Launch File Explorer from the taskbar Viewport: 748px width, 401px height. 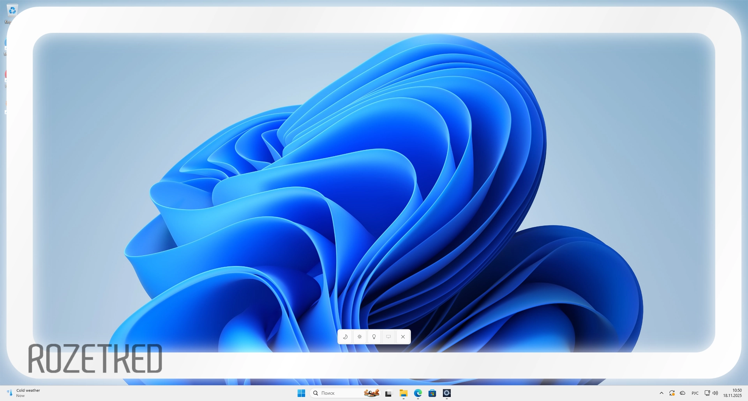(403, 393)
